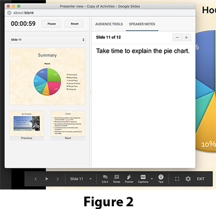Open the Slide 11 selector in presenter view
The image size is (216, 209).
point(48,39)
